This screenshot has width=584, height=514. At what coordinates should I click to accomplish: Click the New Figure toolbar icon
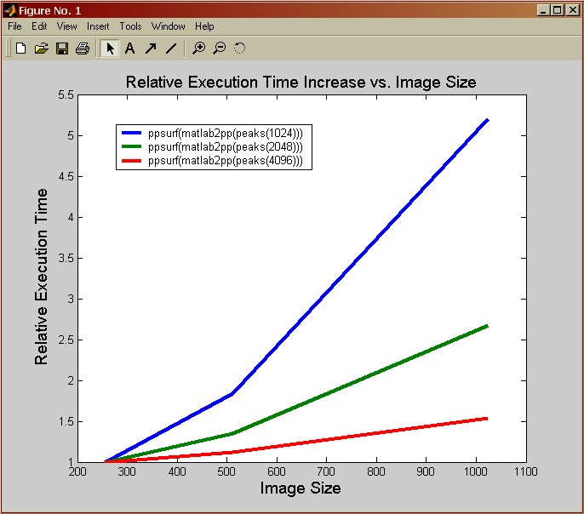point(20,49)
